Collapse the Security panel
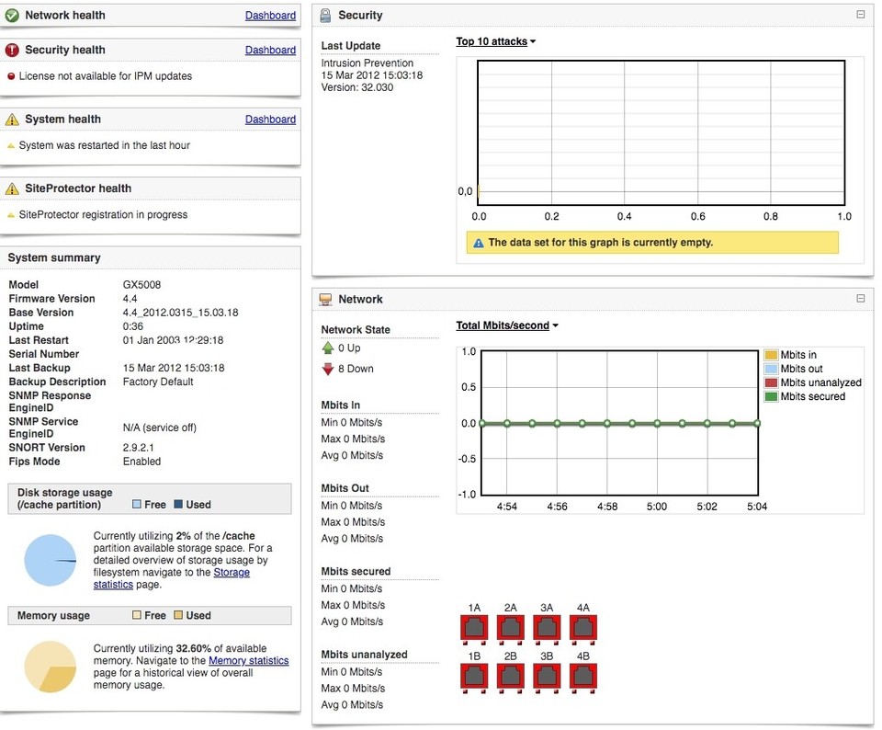This screenshot has height=730, width=882. point(861,15)
